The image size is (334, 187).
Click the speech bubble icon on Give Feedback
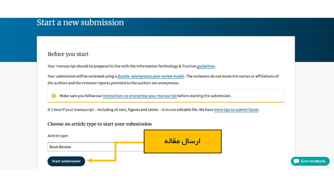[296, 161]
